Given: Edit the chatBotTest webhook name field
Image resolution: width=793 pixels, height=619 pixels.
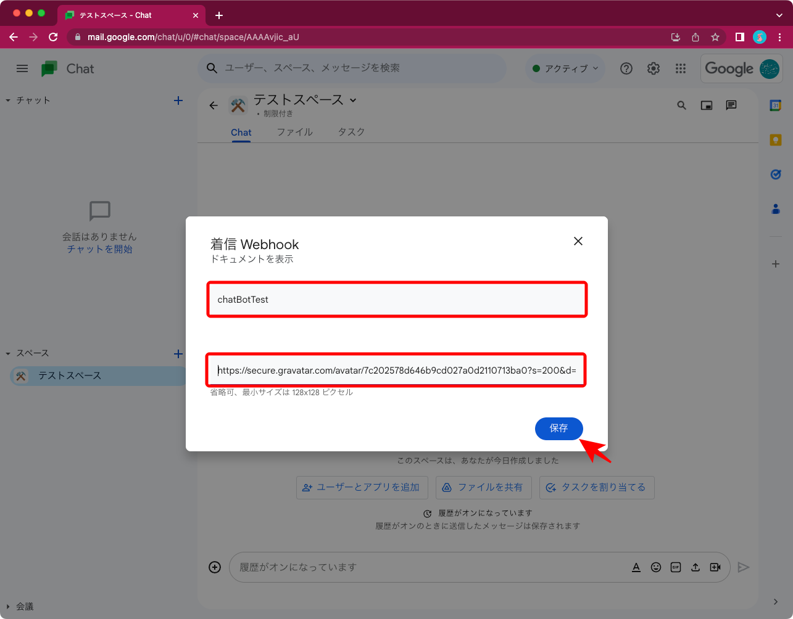Looking at the screenshot, I should pyautogui.click(x=397, y=299).
